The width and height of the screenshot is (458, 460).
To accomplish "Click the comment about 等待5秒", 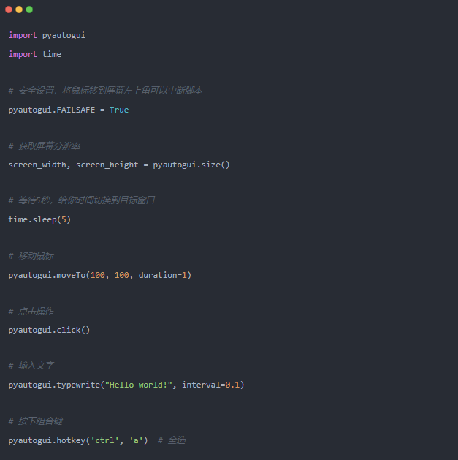I will (x=82, y=200).
